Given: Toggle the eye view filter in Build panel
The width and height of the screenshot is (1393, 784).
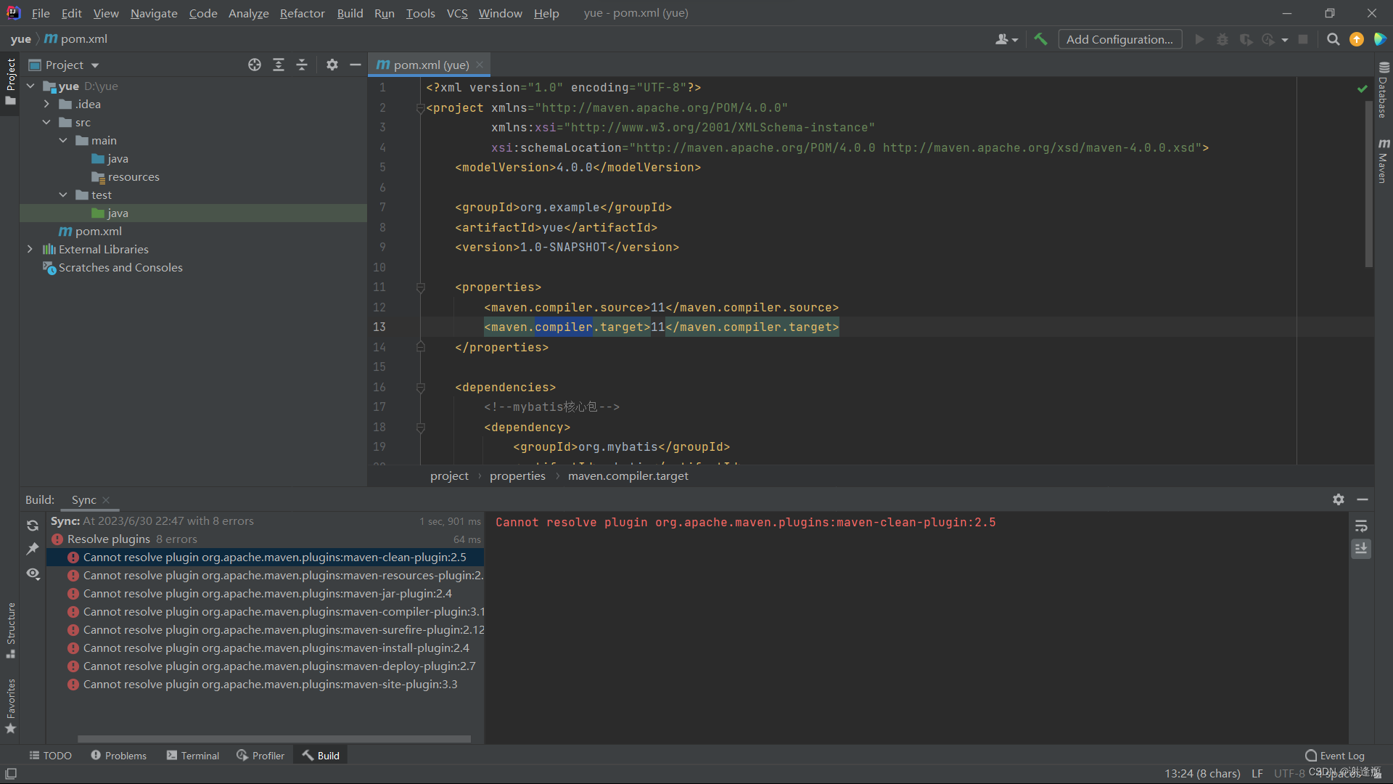Looking at the screenshot, I should point(33,573).
